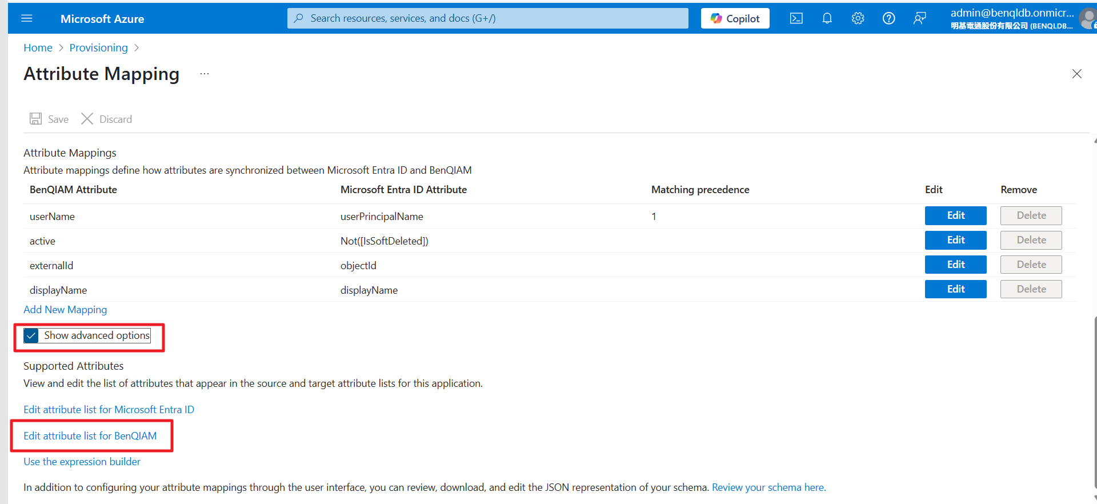Close the Attribute Mapping blade
The image size is (1097, 504).
pyautogui.click(x=1076, y=74)
